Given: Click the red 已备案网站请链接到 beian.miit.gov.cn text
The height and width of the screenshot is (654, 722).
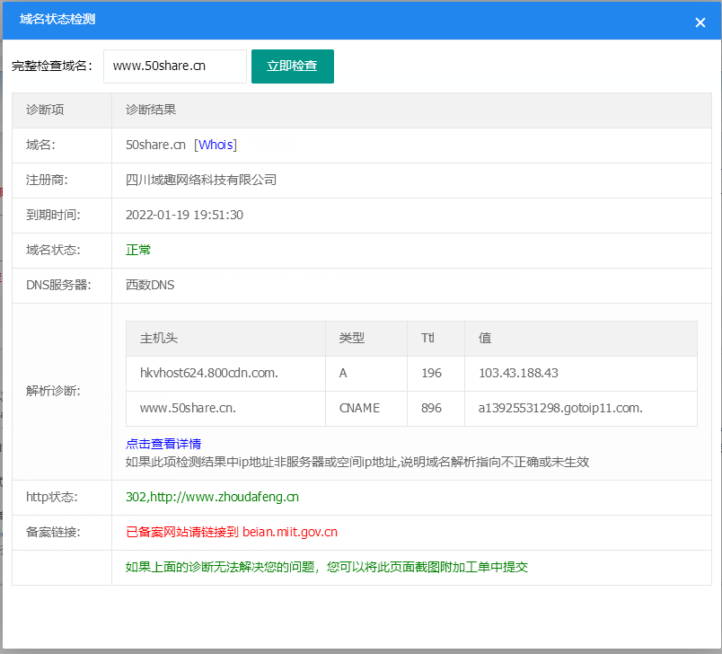Looking at the screenshot, I should coord(232,533).
